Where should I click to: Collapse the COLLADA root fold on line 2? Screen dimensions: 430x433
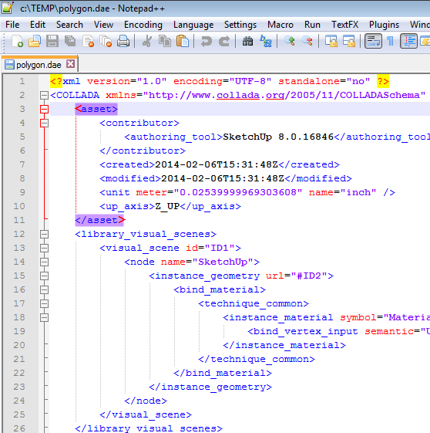tap(44, 95)
